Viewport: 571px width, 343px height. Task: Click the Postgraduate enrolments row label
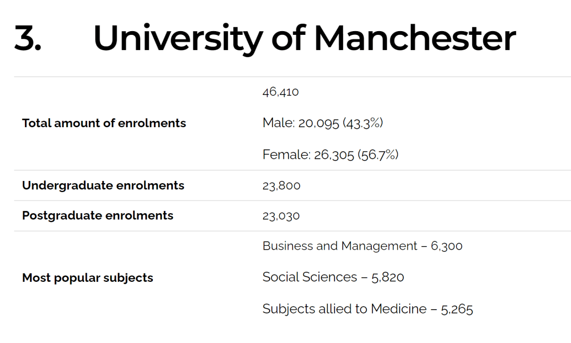(98, 215)
